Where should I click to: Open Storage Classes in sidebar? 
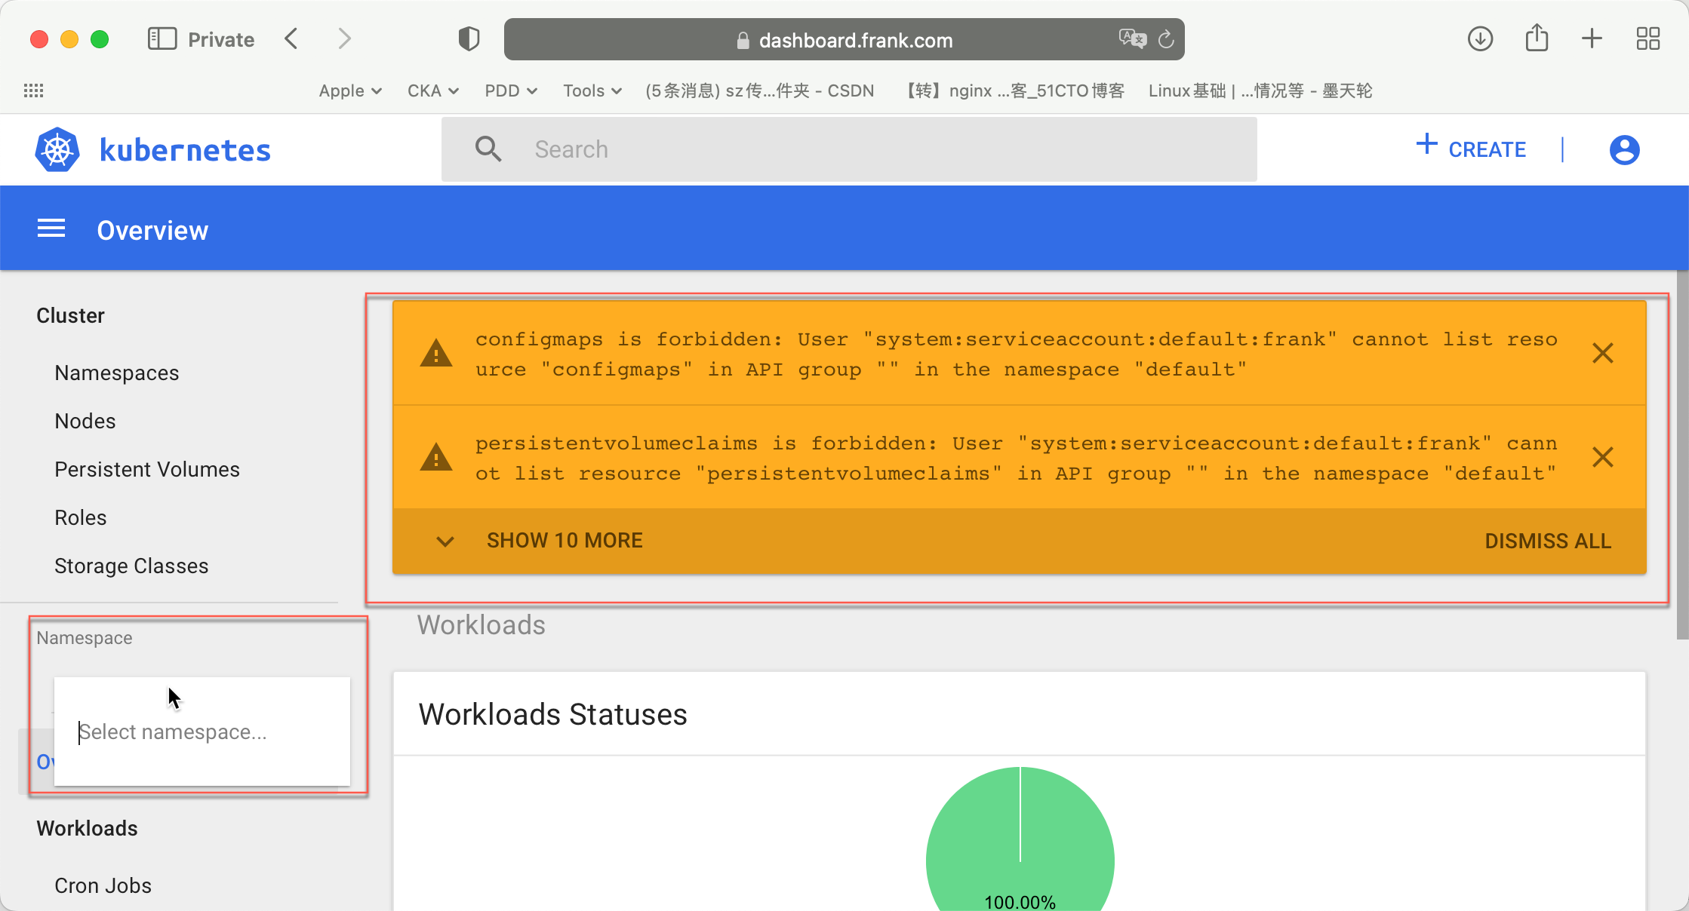[x=131, y=566]
